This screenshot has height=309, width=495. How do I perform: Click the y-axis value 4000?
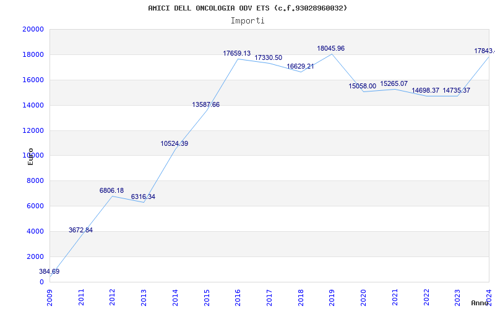[35, 231]
